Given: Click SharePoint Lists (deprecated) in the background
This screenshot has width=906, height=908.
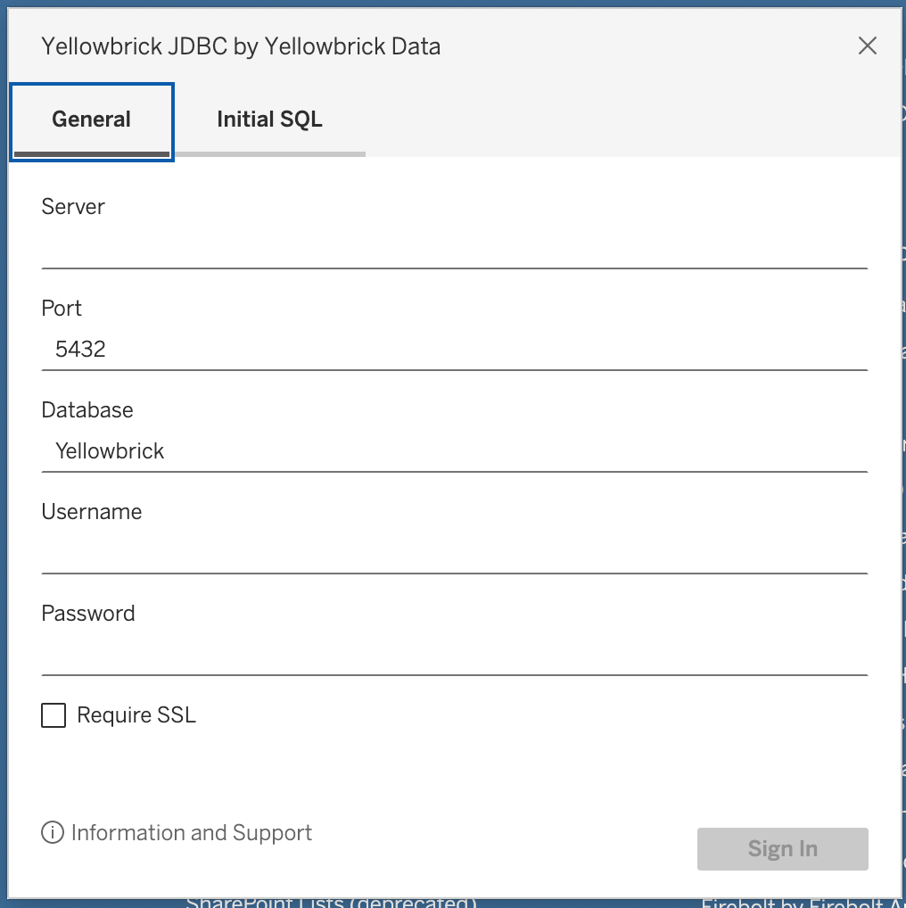Looking at the screenshot, I should [x=330, y=902].
